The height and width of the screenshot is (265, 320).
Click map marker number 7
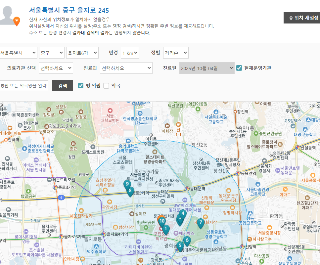click(x=201, y=223)
